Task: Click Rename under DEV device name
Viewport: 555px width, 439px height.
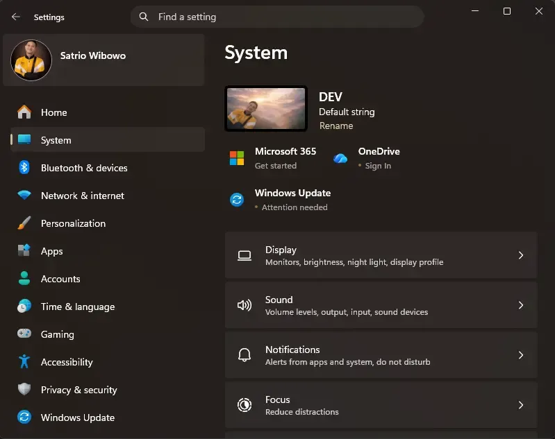Action: coord(336,126)
